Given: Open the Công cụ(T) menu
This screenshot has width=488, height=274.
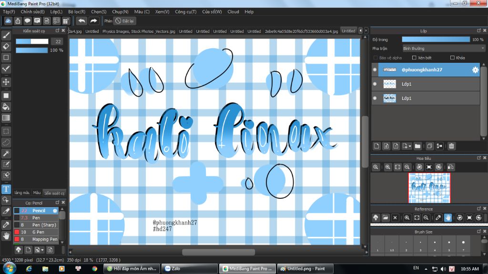Looking at the screenshot, I should pyautogui.click(x=185, y=12).
